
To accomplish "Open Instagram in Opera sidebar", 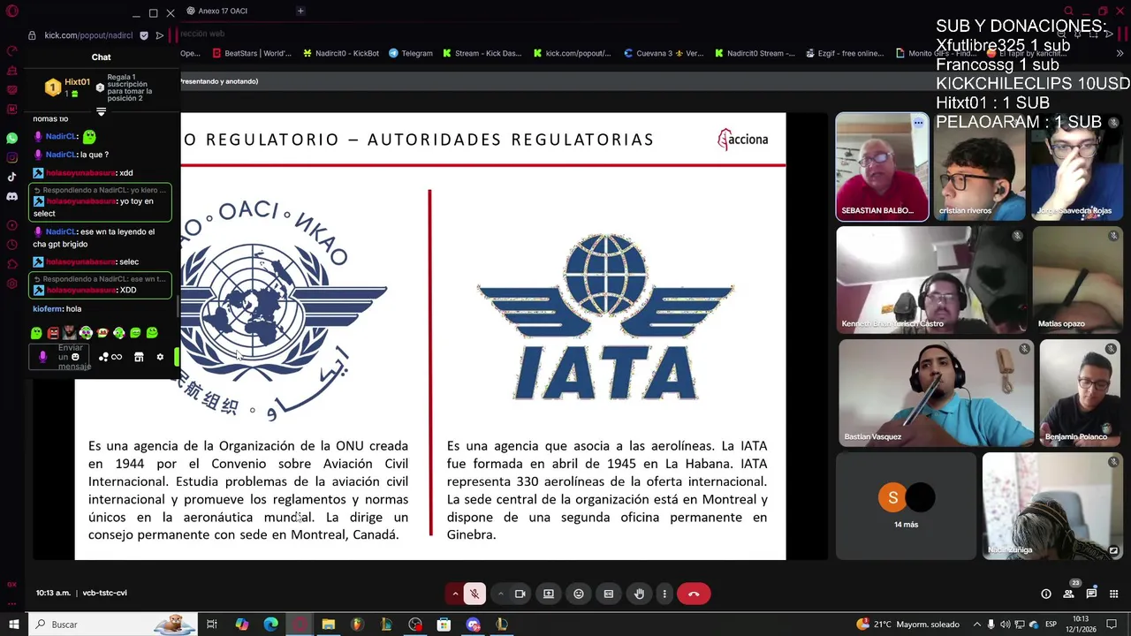I will tap(11, 158).
